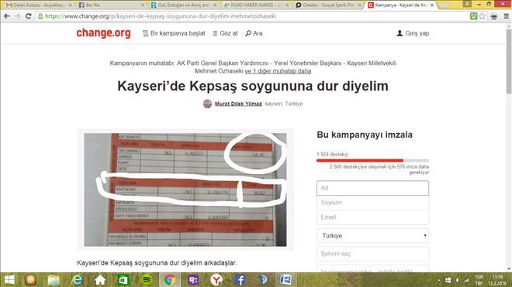512x287 pixels.
Task: Click the Şehrini seç city selector field
Action: pos(372,254)
